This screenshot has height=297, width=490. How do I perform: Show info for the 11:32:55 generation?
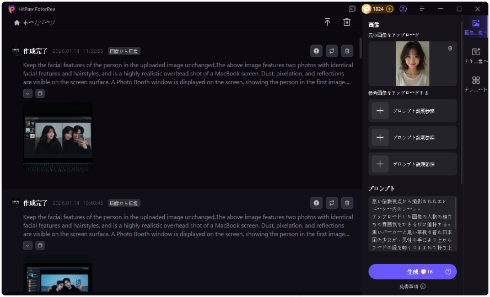tap(316, 51)
